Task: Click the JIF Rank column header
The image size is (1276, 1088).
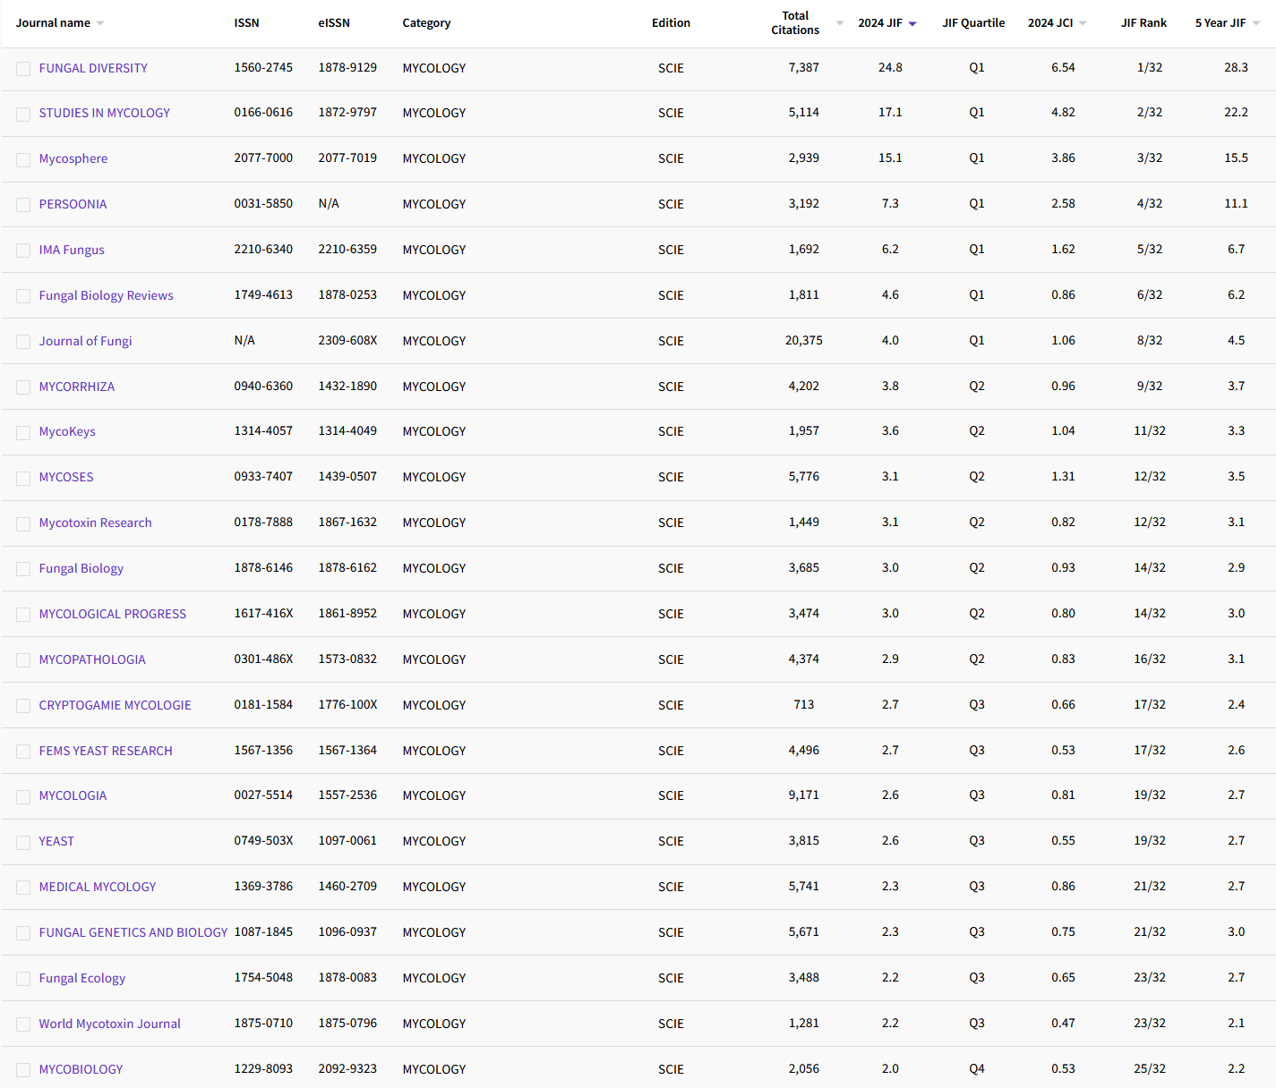Action: click(x=1143, y=23)
